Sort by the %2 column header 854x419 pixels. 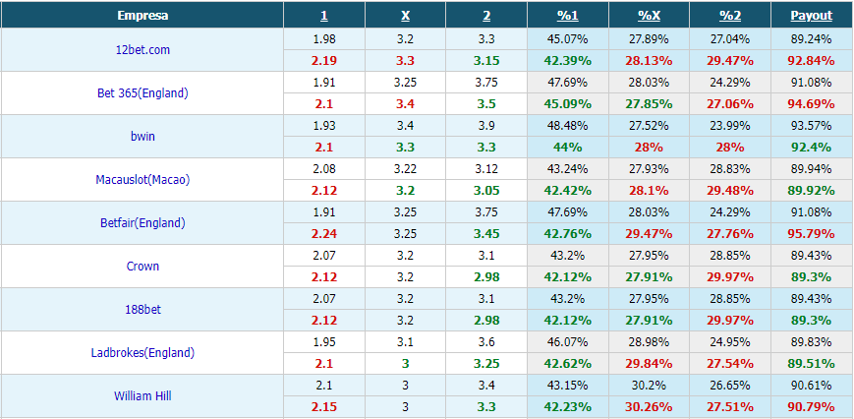pos(730,16)
